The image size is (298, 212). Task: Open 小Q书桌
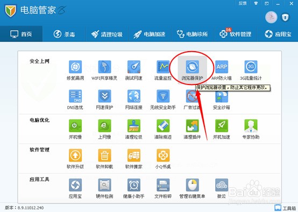(163, 156)
